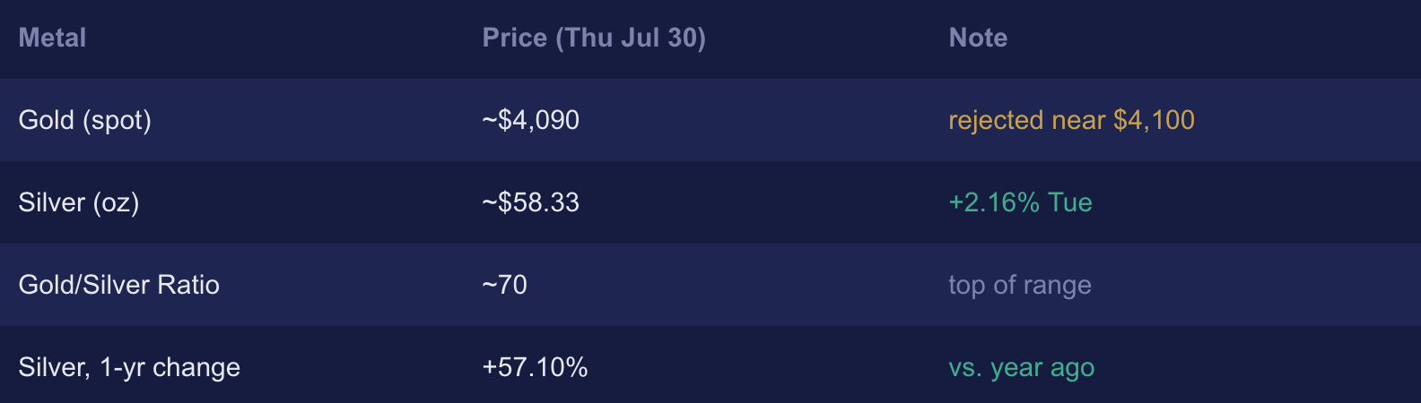Click the Metal column header
1421x403 pixels.
[x=52, y=38]
